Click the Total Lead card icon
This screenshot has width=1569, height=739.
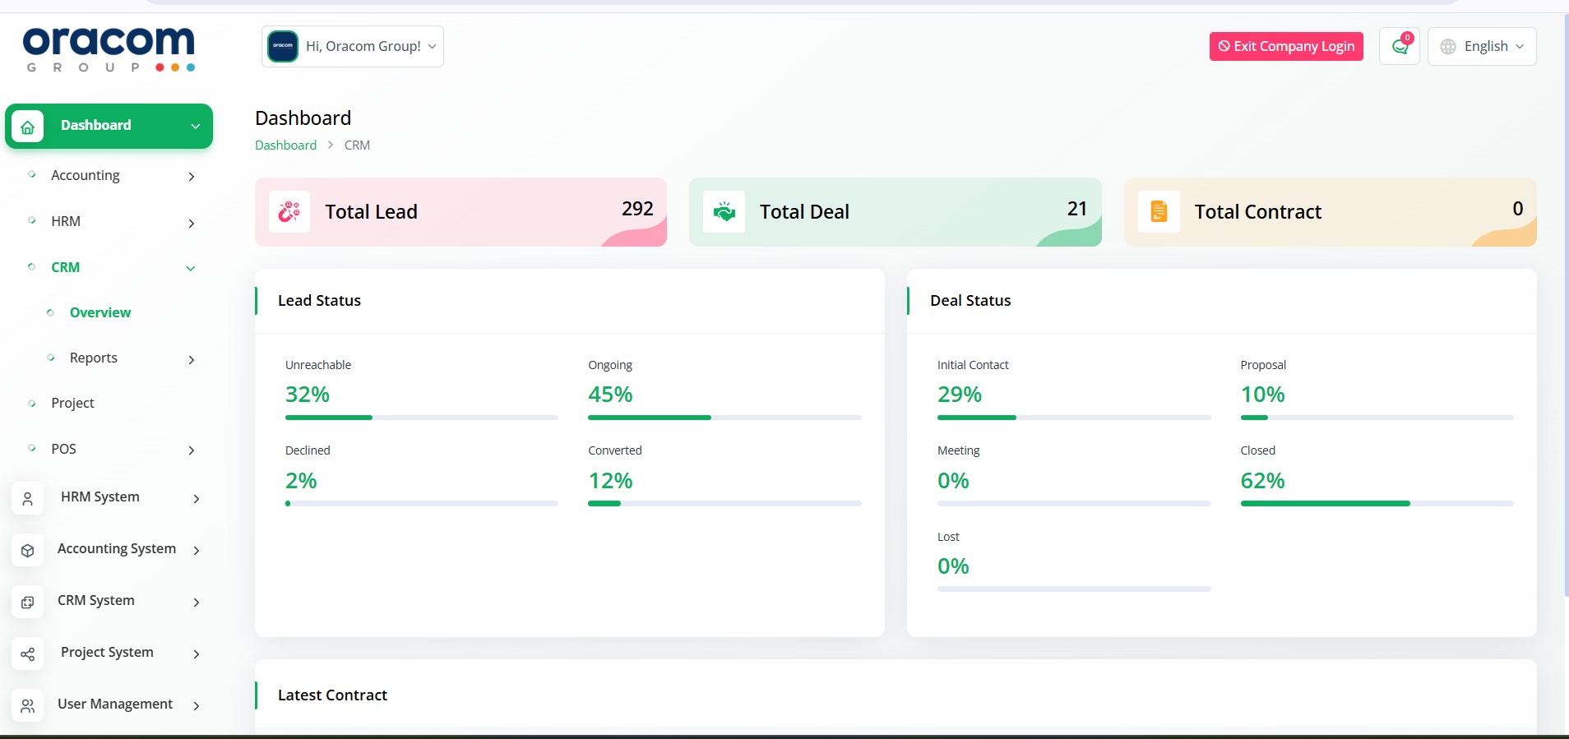289,212
